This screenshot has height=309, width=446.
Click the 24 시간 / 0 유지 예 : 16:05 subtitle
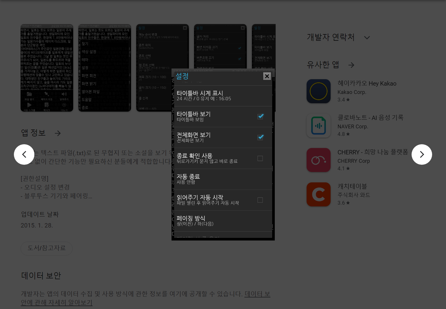click(x=204, y=99)
